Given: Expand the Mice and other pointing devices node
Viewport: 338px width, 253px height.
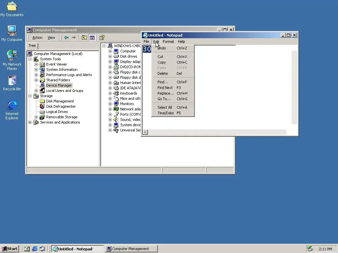Looking at the screenshot, I should 110,98.
